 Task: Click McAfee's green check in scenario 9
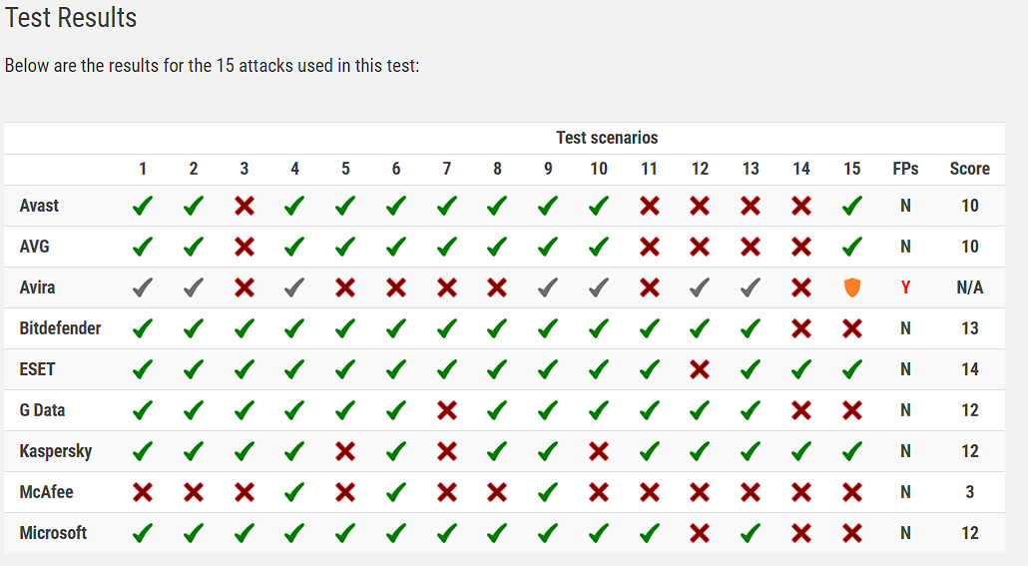click(548, 492)
